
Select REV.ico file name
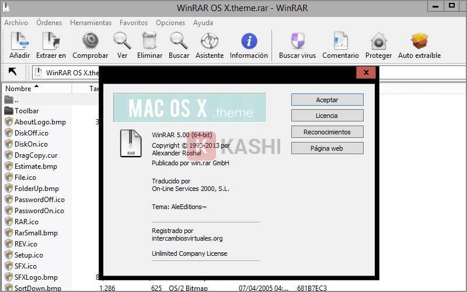[26, 244]
